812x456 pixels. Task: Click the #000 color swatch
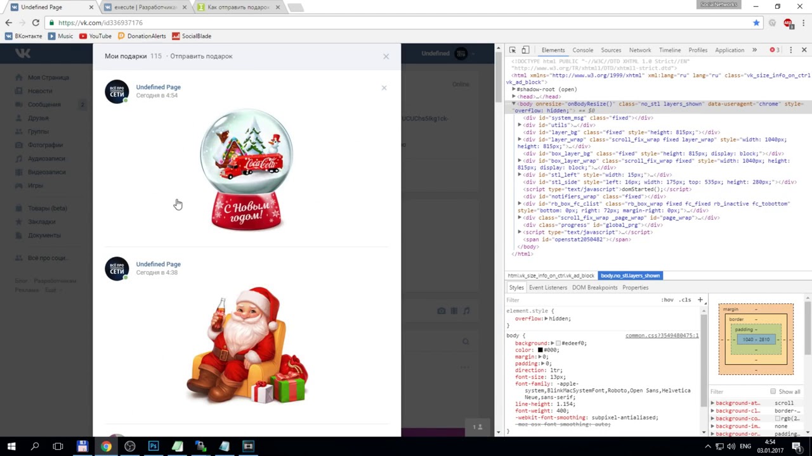coord(540,350)
